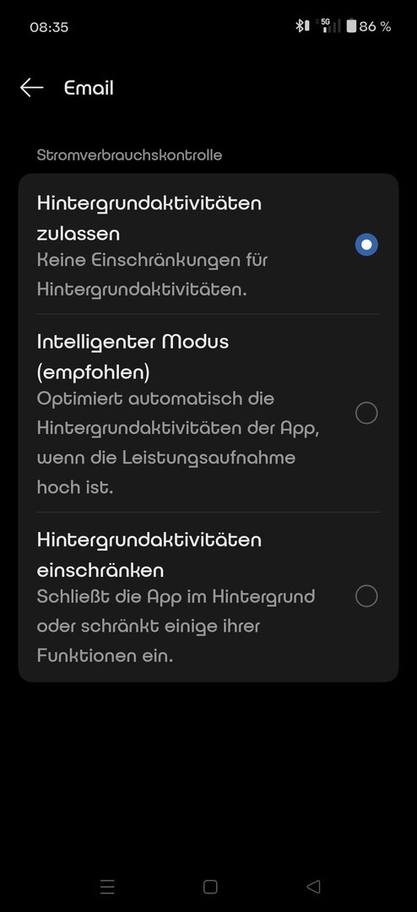Tap the 86 % battery percentage text
Image resolution: width=417 pixels, height=912 pixels.
coord(375,26)
